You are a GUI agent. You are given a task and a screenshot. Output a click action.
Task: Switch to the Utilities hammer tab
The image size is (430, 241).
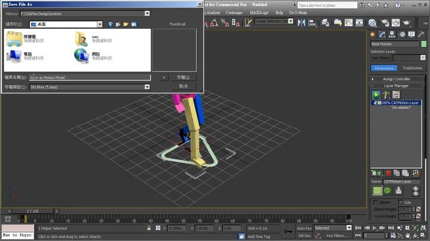[421, 34]
